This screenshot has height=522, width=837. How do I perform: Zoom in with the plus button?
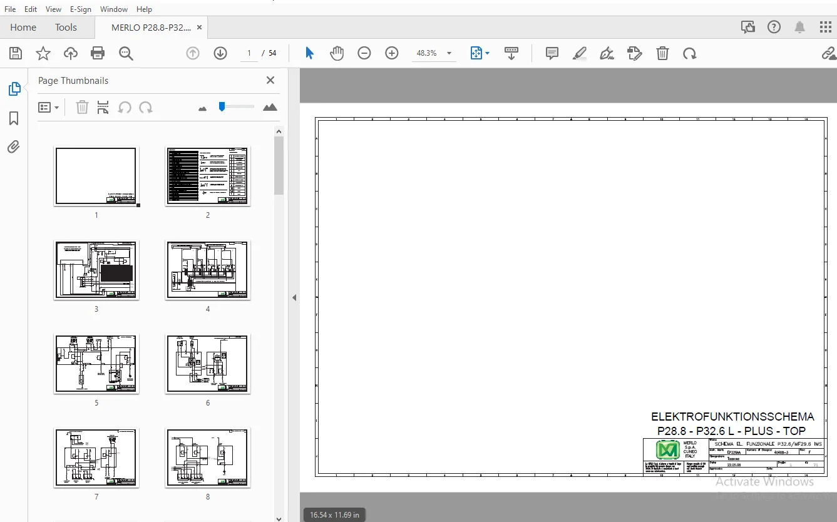click(392, 53)
